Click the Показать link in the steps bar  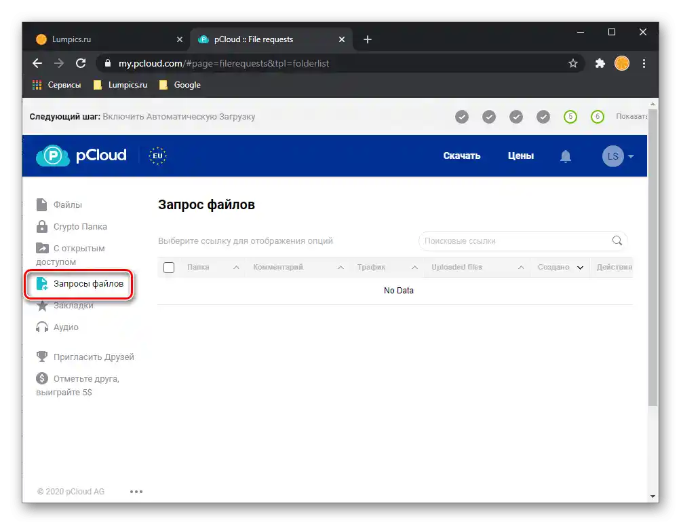point(631,117)
